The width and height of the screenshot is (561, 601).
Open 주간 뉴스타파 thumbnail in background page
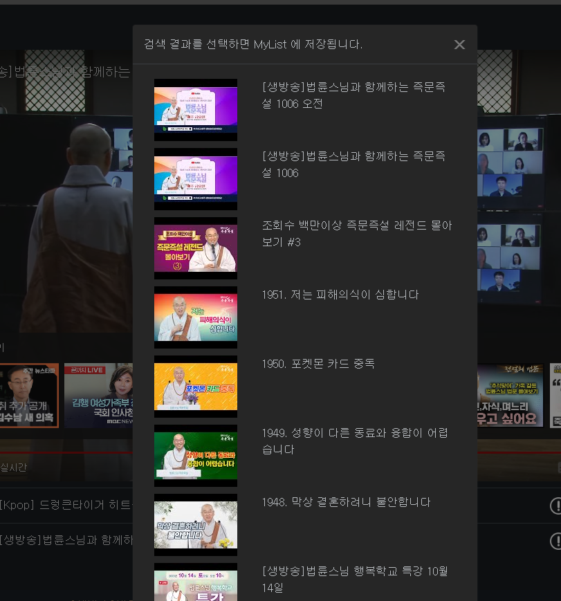click(29, 395)
